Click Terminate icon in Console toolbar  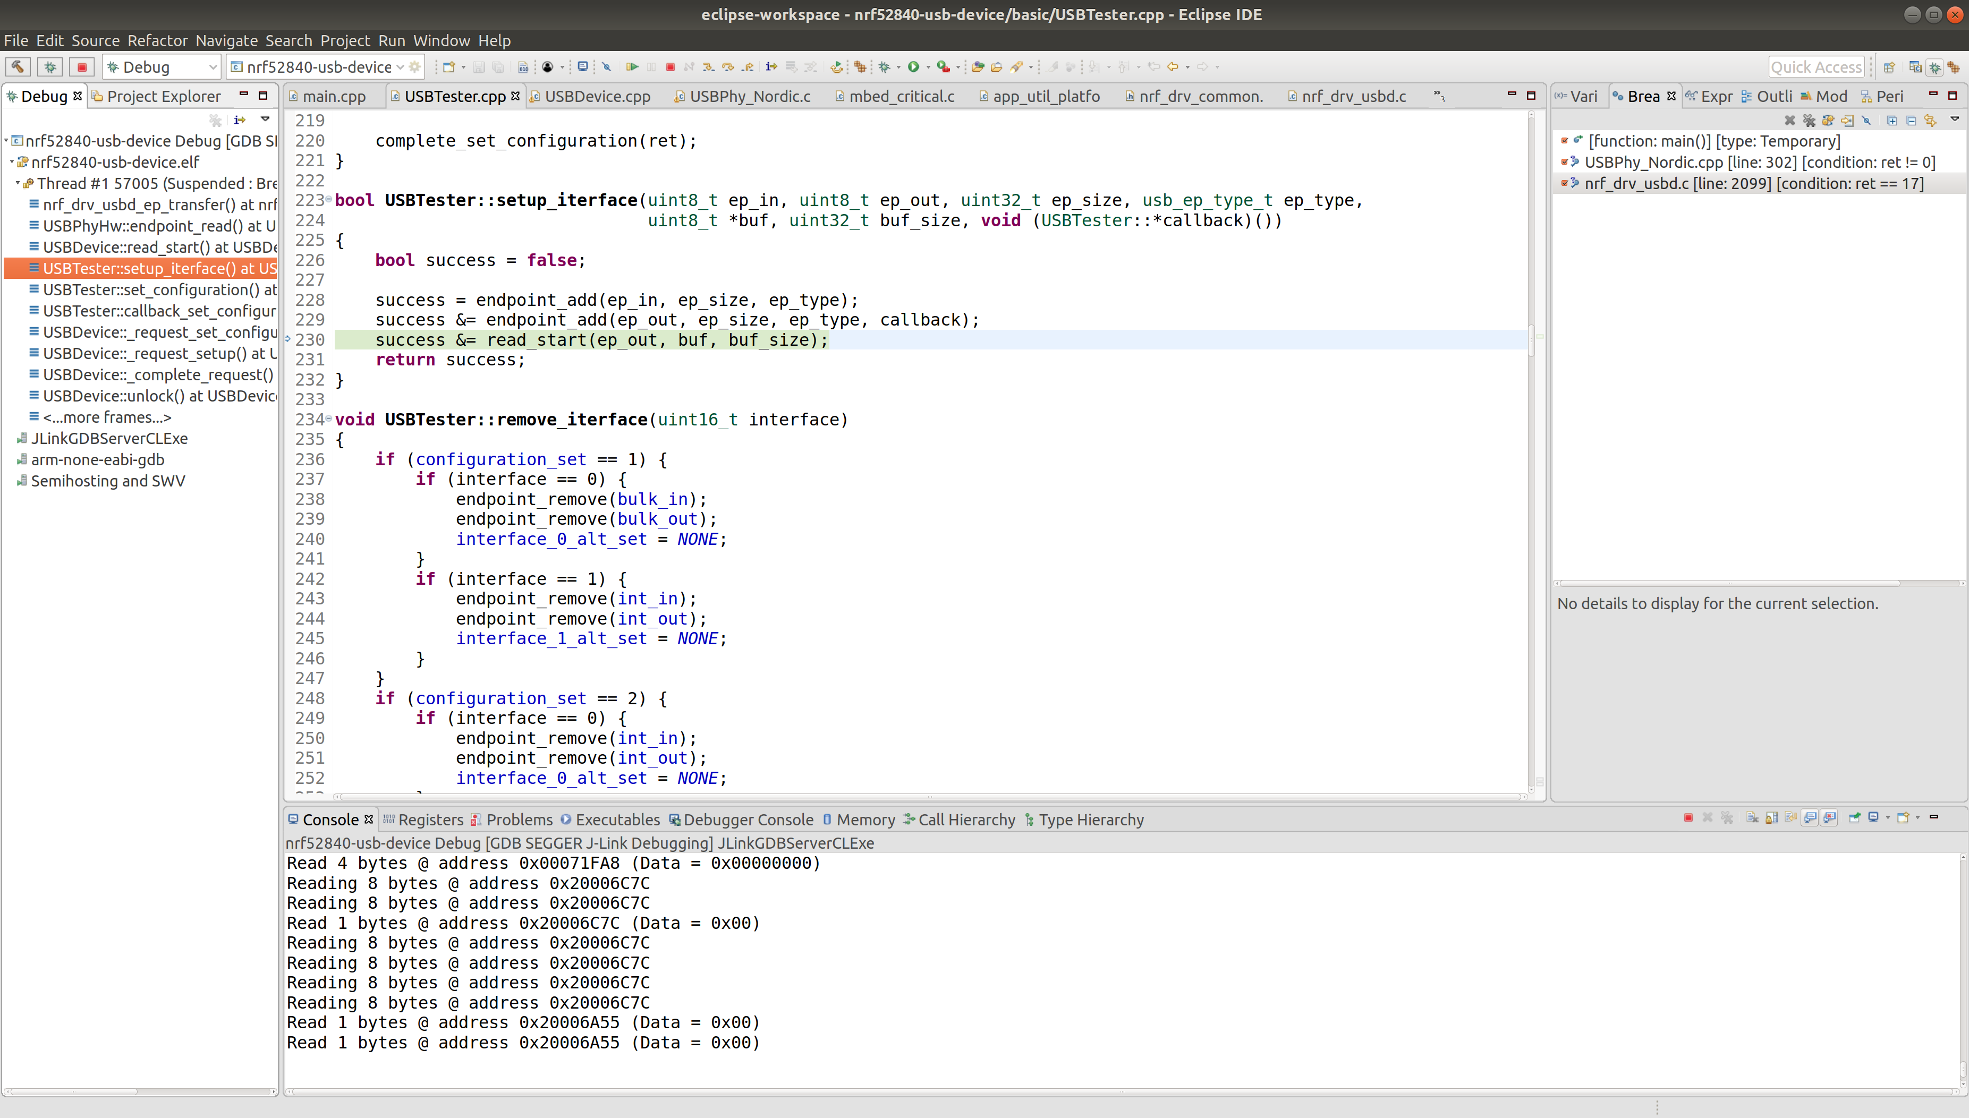(x=1688, y=818)
